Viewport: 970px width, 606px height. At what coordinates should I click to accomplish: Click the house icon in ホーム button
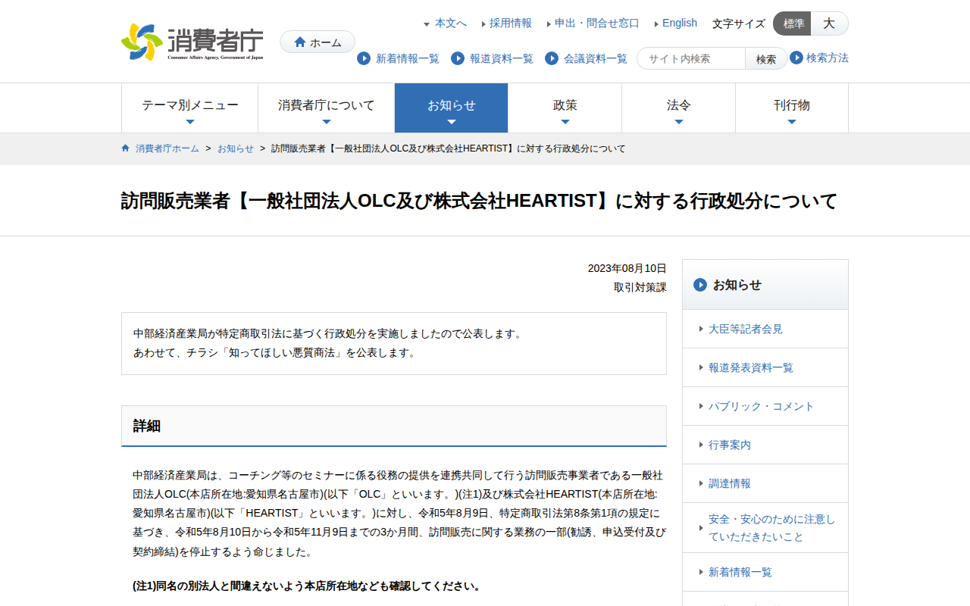point(300,42)
